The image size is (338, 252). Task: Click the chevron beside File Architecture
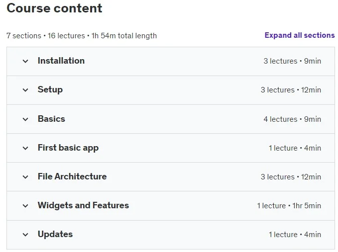25,177
